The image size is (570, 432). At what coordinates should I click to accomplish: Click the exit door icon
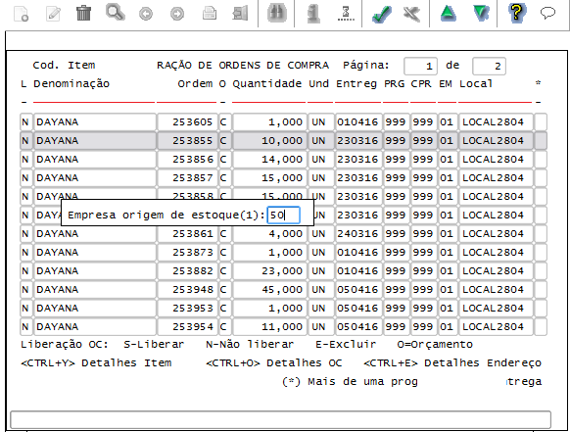pyautogui.click(x=240, y=14)
